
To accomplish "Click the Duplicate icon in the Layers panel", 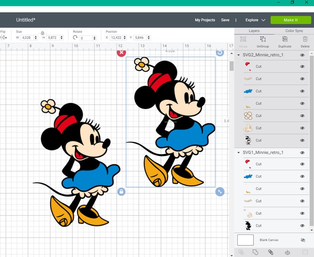I will tap(285, 39).
